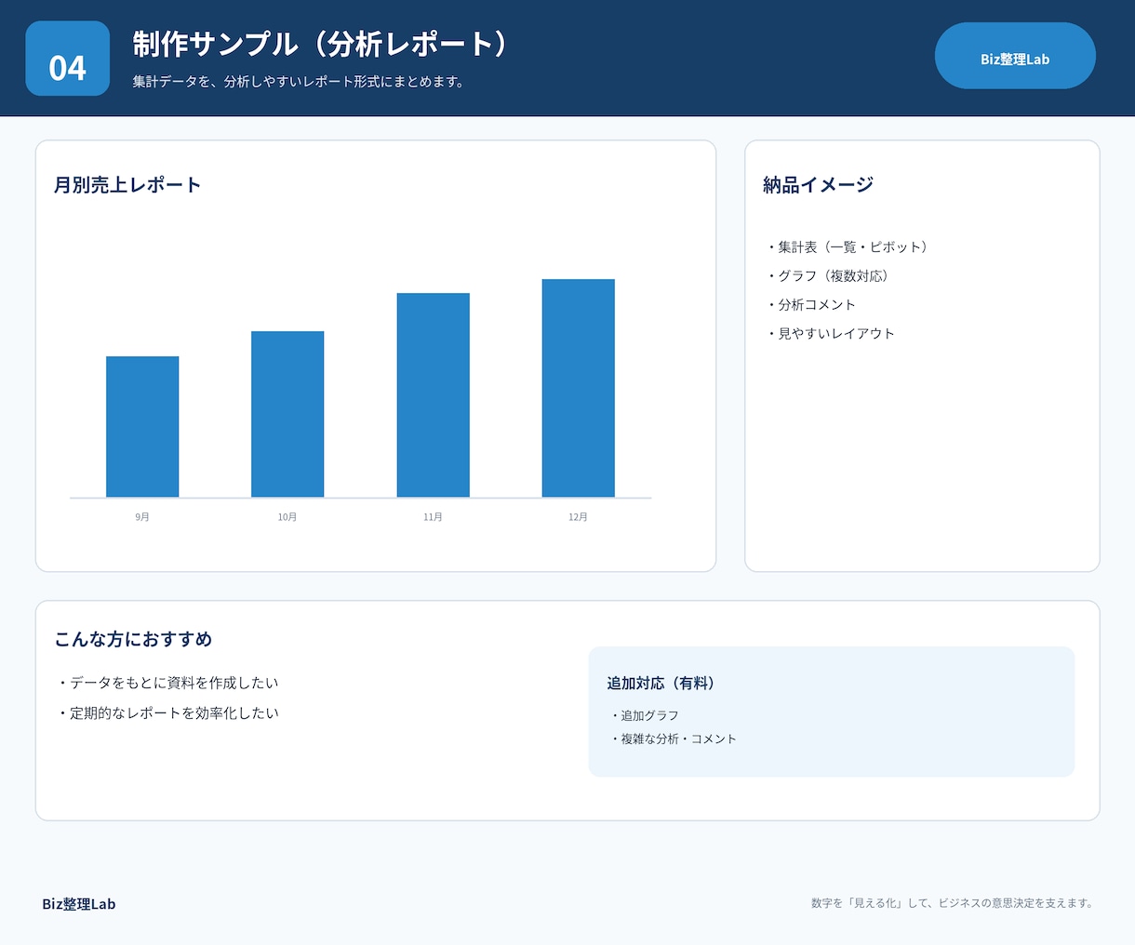Click the 10月 axis label
The width and height of the screenshot is (1135, 945).
click(x=287, y=517)
